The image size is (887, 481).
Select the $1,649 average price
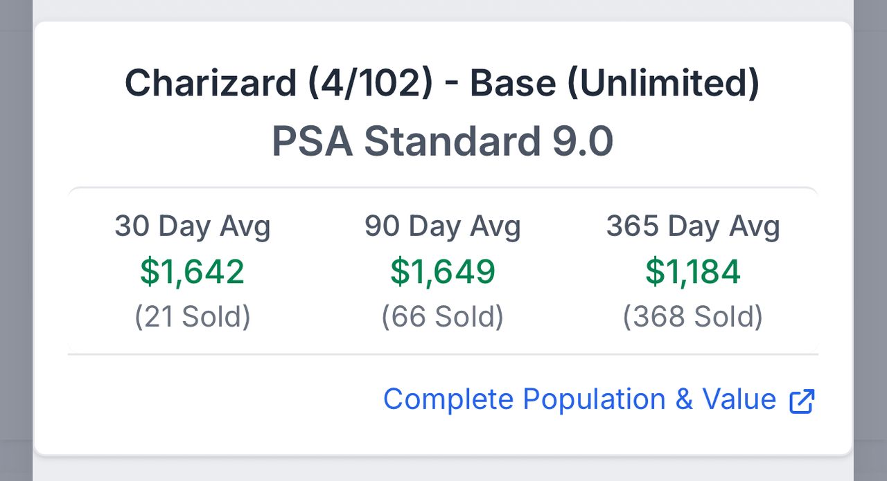[443, 271]
